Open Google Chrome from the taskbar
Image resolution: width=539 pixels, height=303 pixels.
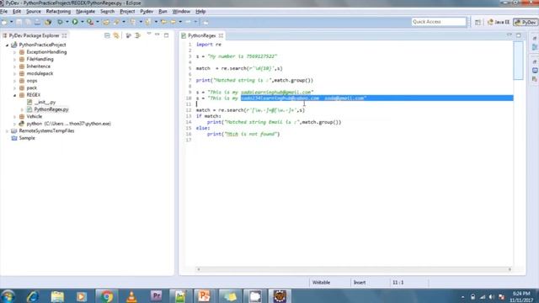point(107,296)
